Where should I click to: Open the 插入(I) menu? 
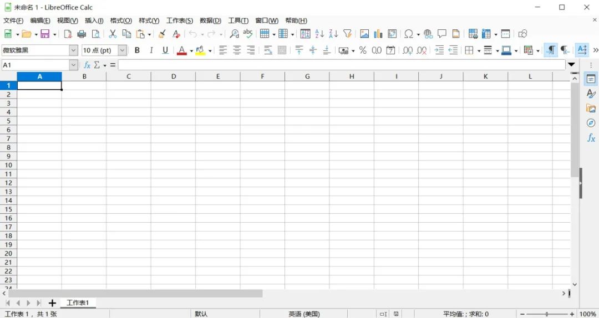tap(94, 20)
